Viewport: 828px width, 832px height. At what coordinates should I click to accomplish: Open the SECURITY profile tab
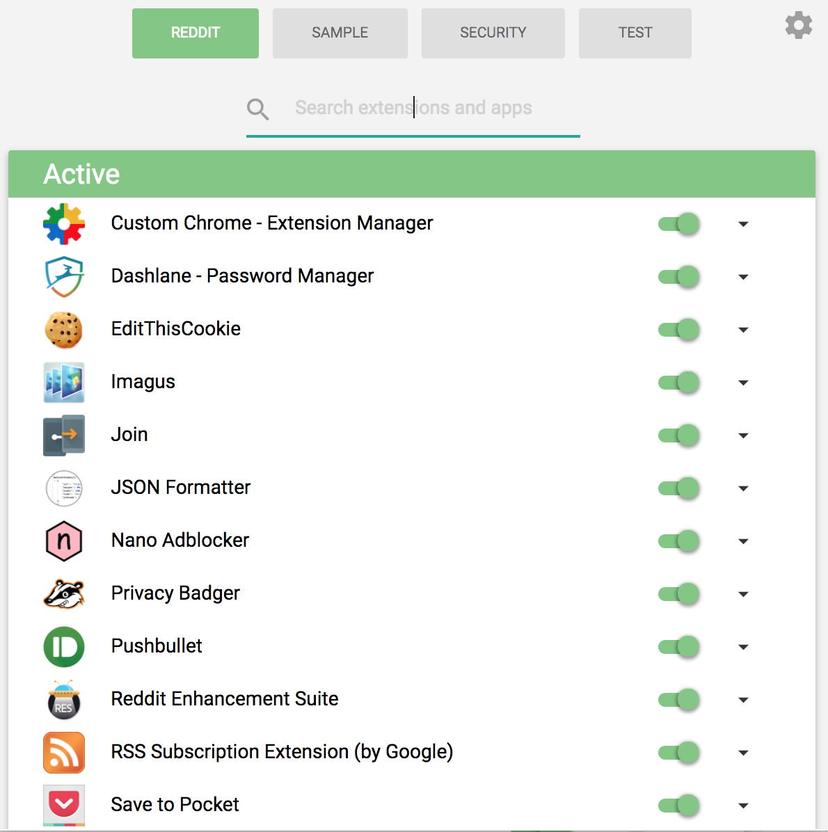[x=493, y=33]
